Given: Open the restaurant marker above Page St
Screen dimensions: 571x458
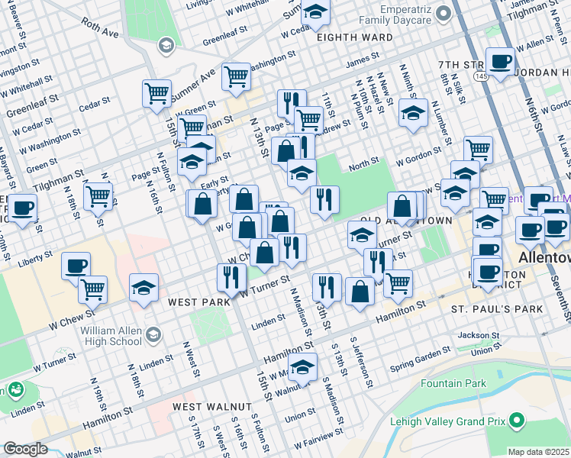Looking at the screenshot, I should point(292,104).
